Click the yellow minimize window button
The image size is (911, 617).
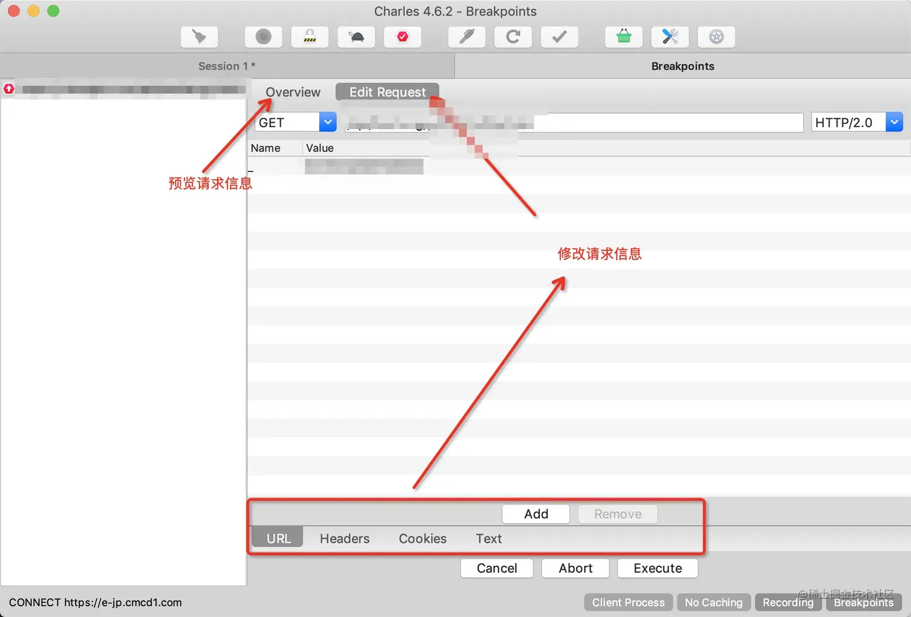[x=34, y=11]
